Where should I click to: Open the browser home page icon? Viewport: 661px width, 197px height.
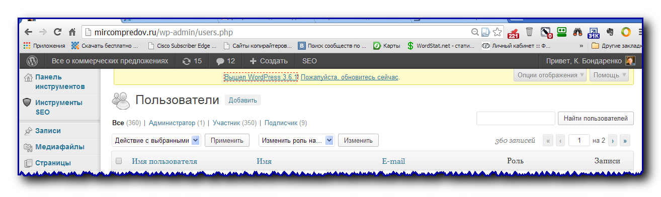pos(72,32)
